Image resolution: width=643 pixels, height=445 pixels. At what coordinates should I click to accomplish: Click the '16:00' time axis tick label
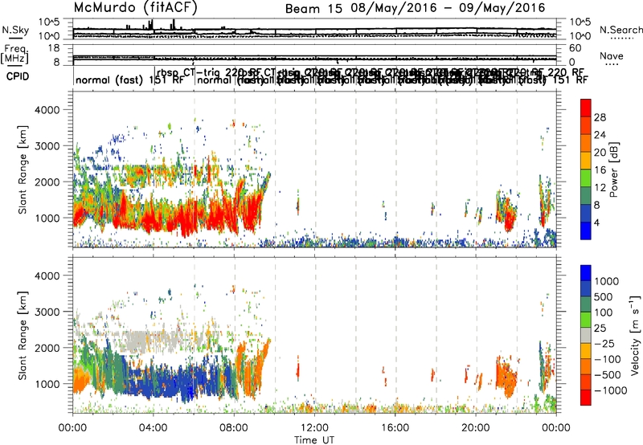(395, 428)
